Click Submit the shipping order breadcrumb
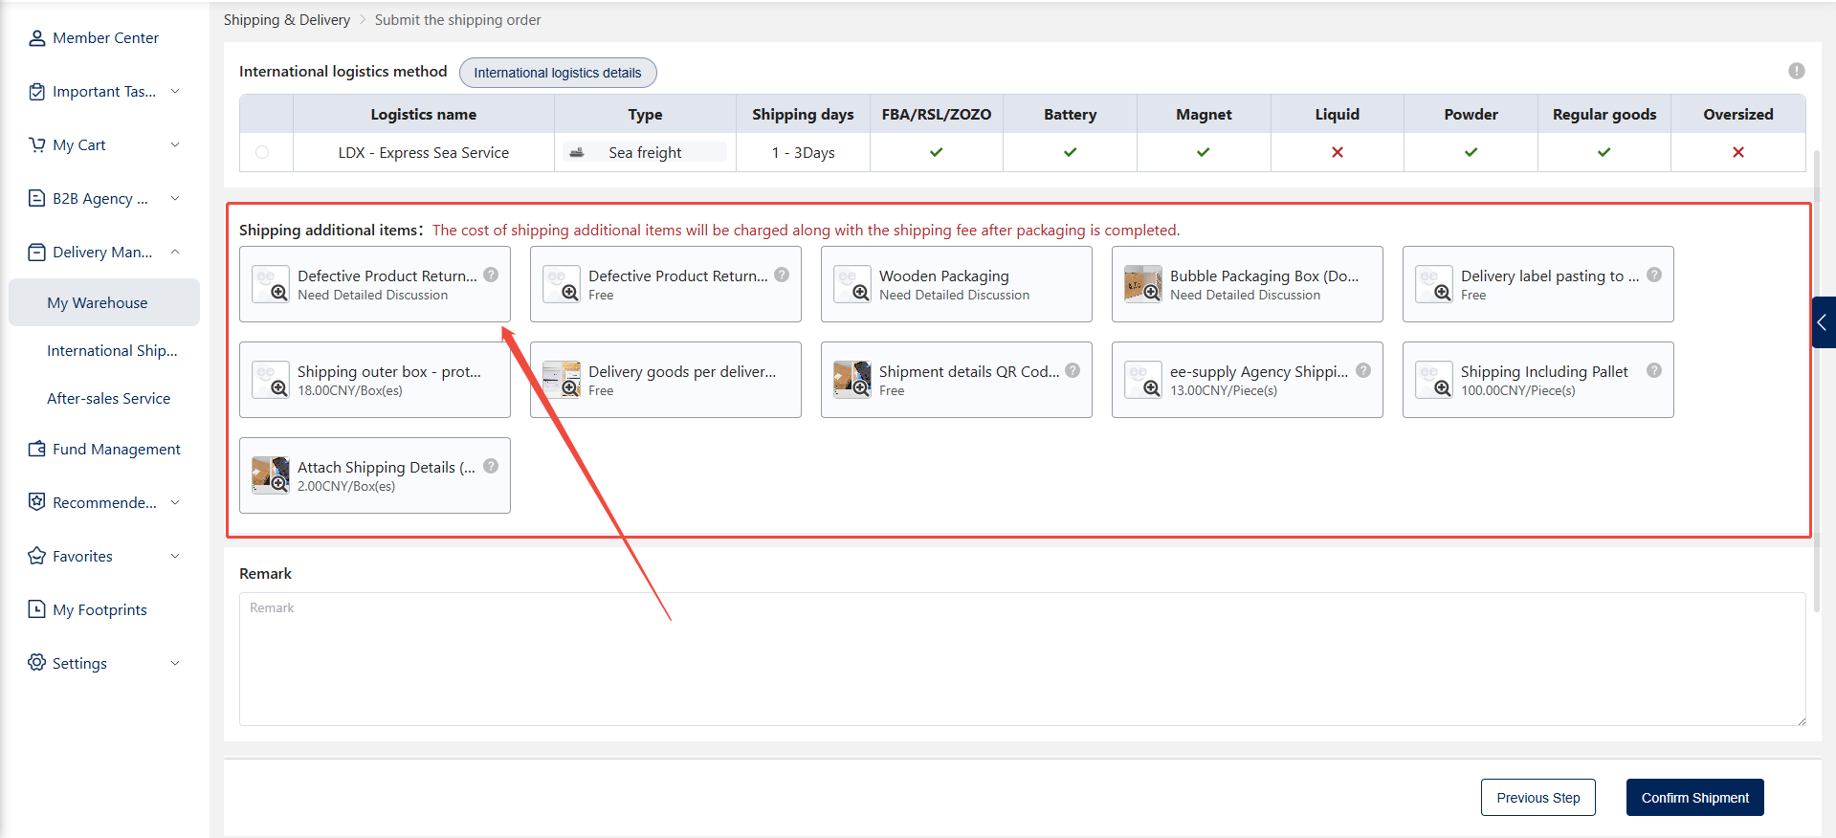The height and width of the screenshot is (838, 1836). [x=457, y=20]
